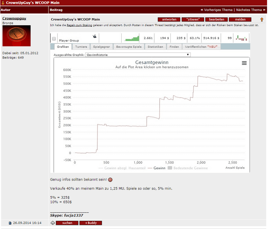Open the chart hamburger menu icon
Image resolution: width=269 pixels, height=229 pixels.
[244, 63]
